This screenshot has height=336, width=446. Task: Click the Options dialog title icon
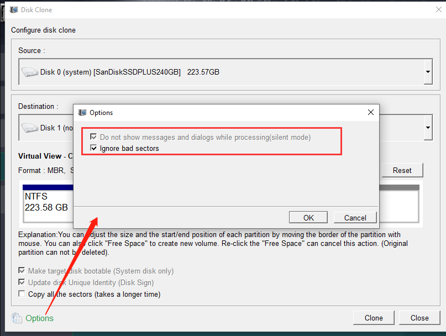click(82, 113)
